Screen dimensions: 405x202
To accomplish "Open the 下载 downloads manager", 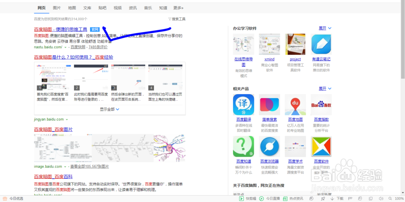I will [337, 198].
